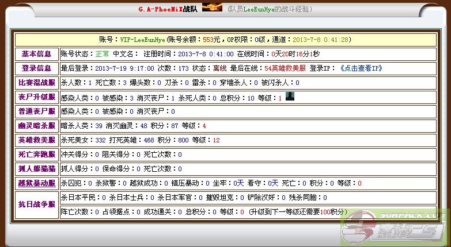Screen dimensions: 451x247
Task: Select the 普通丧尸服 server row label
Action: pos(36,111)
